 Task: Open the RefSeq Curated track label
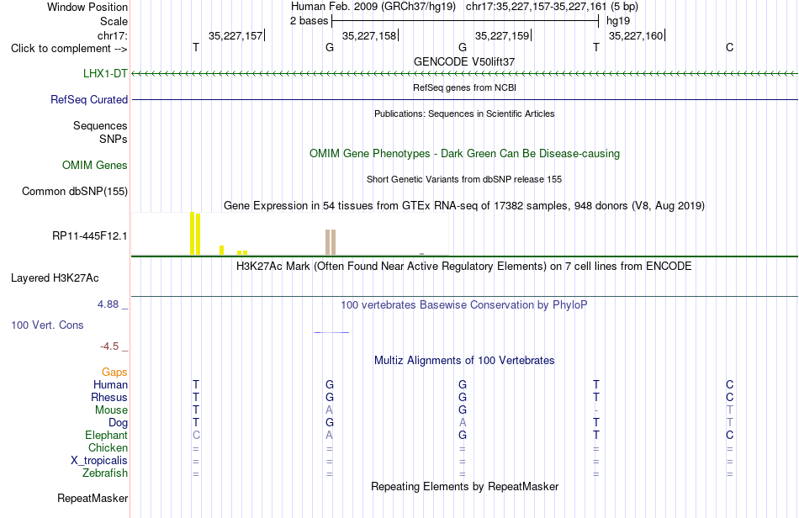[88, 99]
